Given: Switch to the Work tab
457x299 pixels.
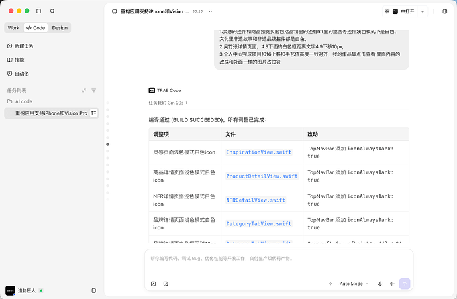Looking at the screenshot, I should tap(13, 28).
